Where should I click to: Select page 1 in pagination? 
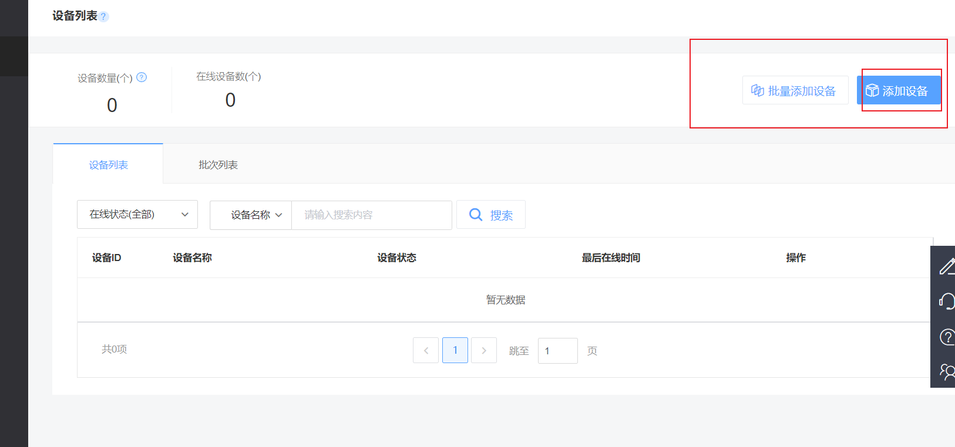[455, 350]
